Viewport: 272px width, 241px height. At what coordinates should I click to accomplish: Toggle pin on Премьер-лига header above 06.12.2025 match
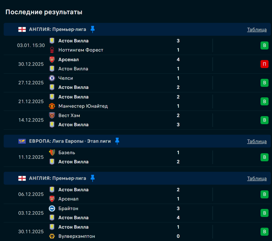(x=92, y=178)
